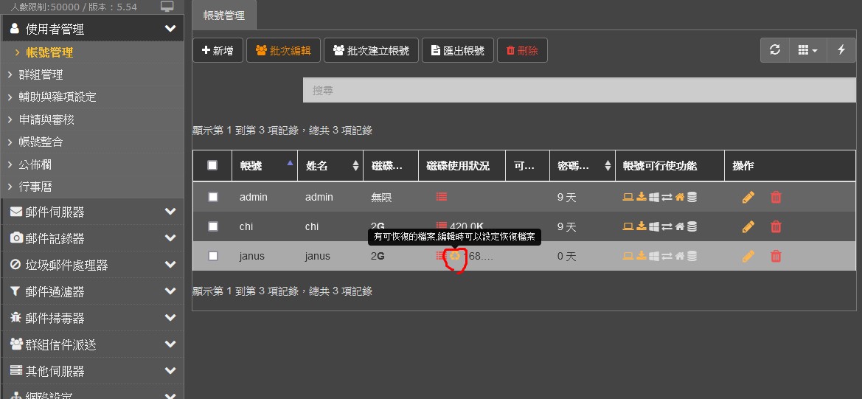Switch to the 帳號管理 tab
The width and height of the screenshot is (862, 399).
click(x=224, y=15)
